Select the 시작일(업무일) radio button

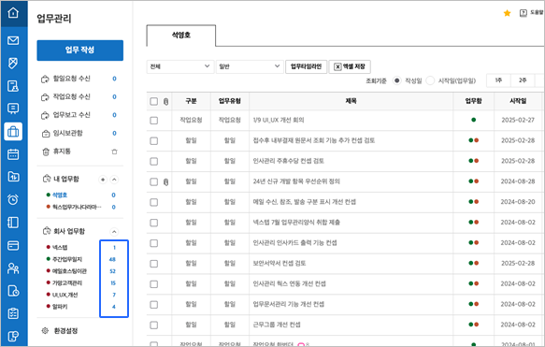430,80
